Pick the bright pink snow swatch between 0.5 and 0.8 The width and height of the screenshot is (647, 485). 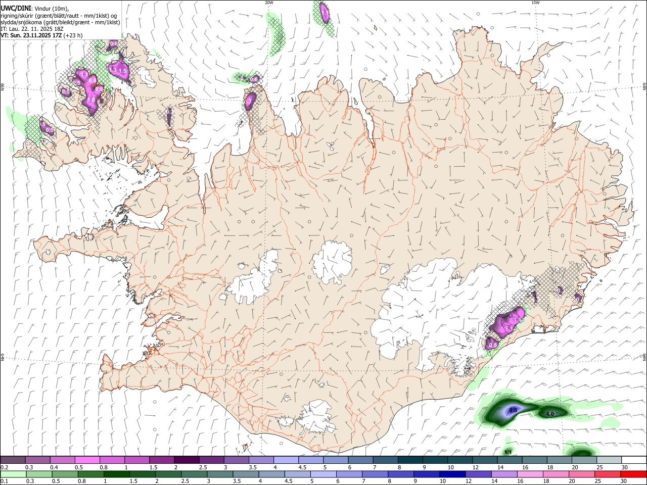pyautogui.click(x=87, y=460)
